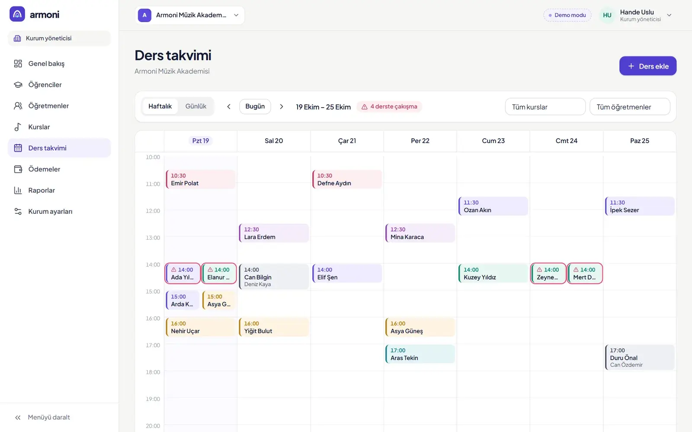Open Ödemeler in the sidebar
Viewport: 692px width, 432px height.
click(59, 169)
